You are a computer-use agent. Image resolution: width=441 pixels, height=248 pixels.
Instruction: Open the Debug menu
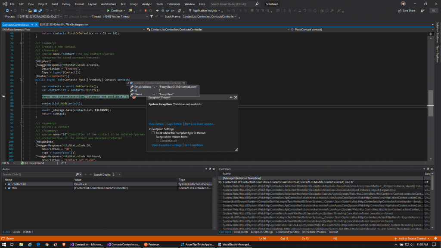[x=66, y=4]
